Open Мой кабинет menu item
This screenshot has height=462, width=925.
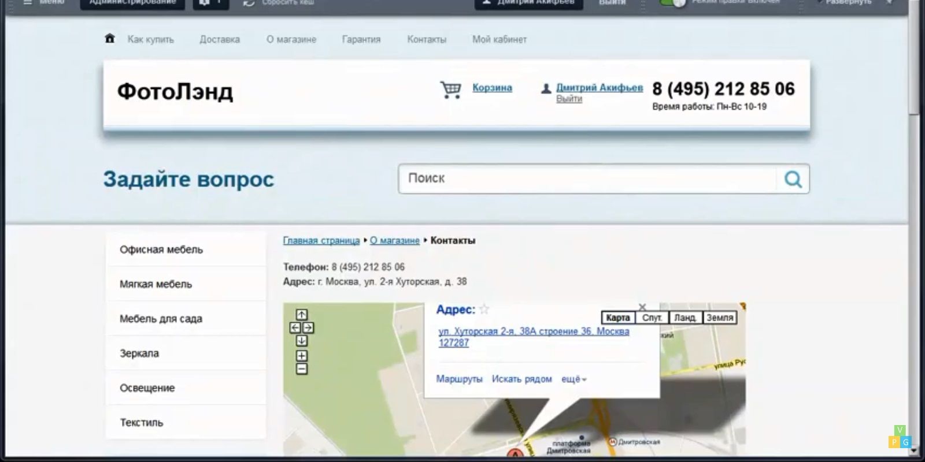[x=499, y=39]
